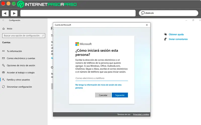Click the Microsoft logo in dialog
The height and width of the screenshot is (125, 201).
pos(83,44)
